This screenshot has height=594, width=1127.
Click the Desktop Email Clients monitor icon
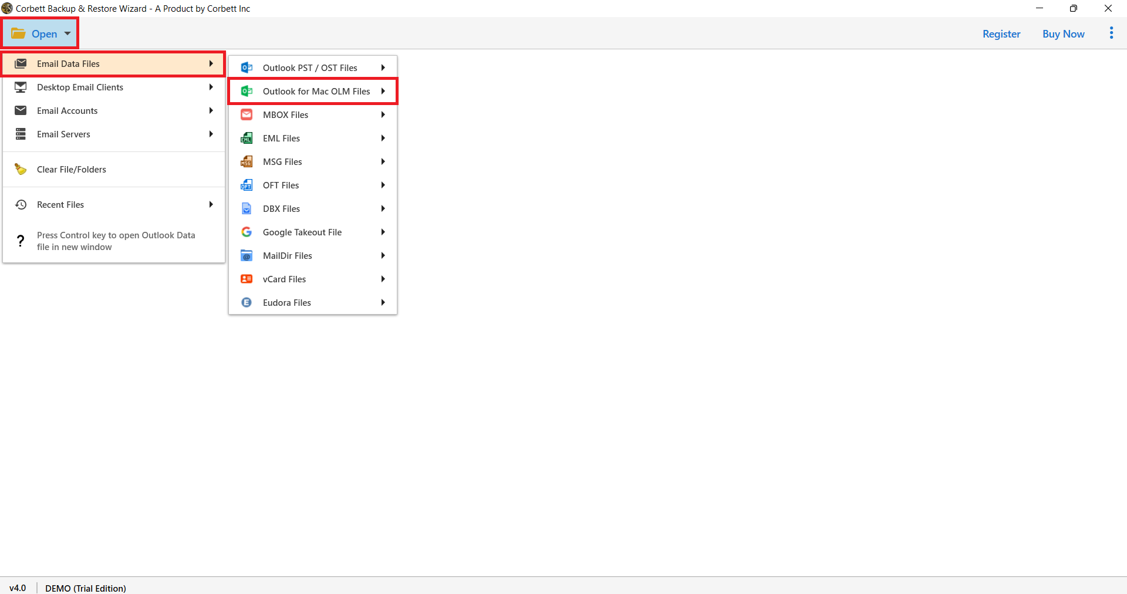coord(21,87)
